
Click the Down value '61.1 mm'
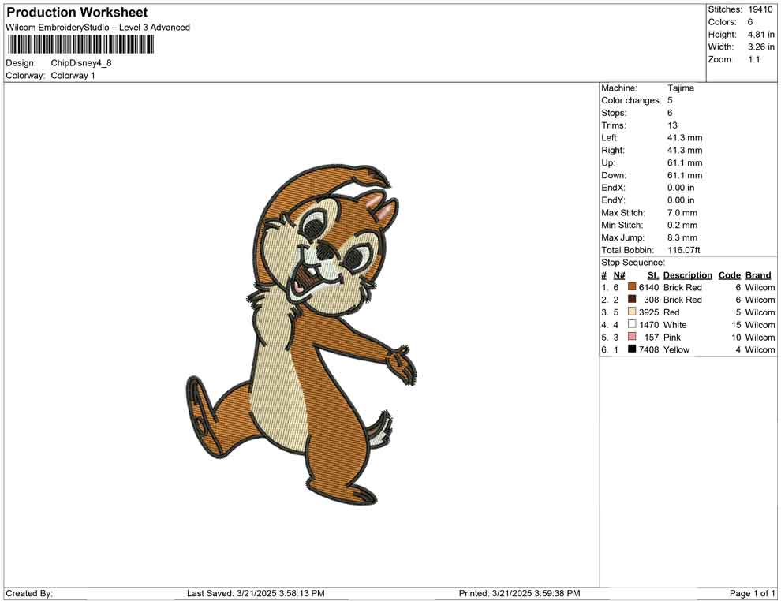[x=685, y=175]
